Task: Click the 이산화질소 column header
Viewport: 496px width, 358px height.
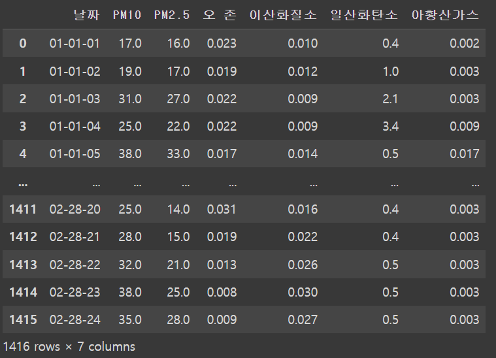Action: [x=283, y=15]
